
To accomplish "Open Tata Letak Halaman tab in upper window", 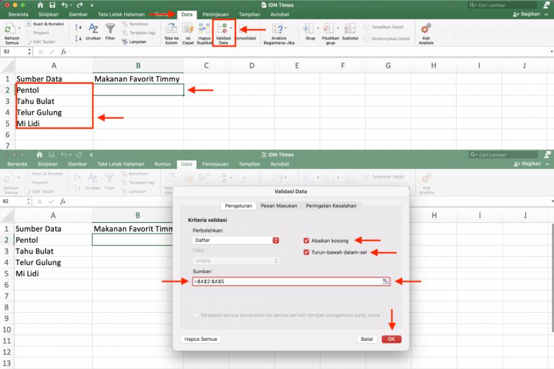I will coord(121,14).
